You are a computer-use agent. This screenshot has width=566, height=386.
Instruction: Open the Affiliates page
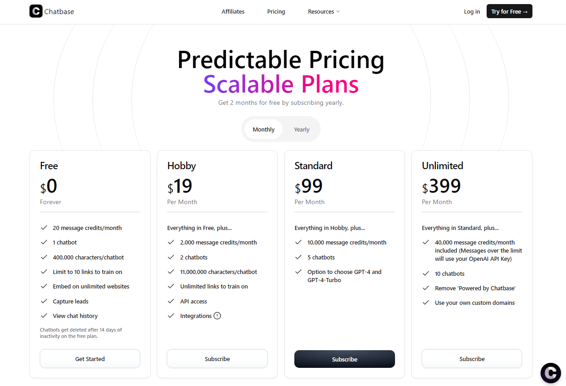tap(233, 12)
